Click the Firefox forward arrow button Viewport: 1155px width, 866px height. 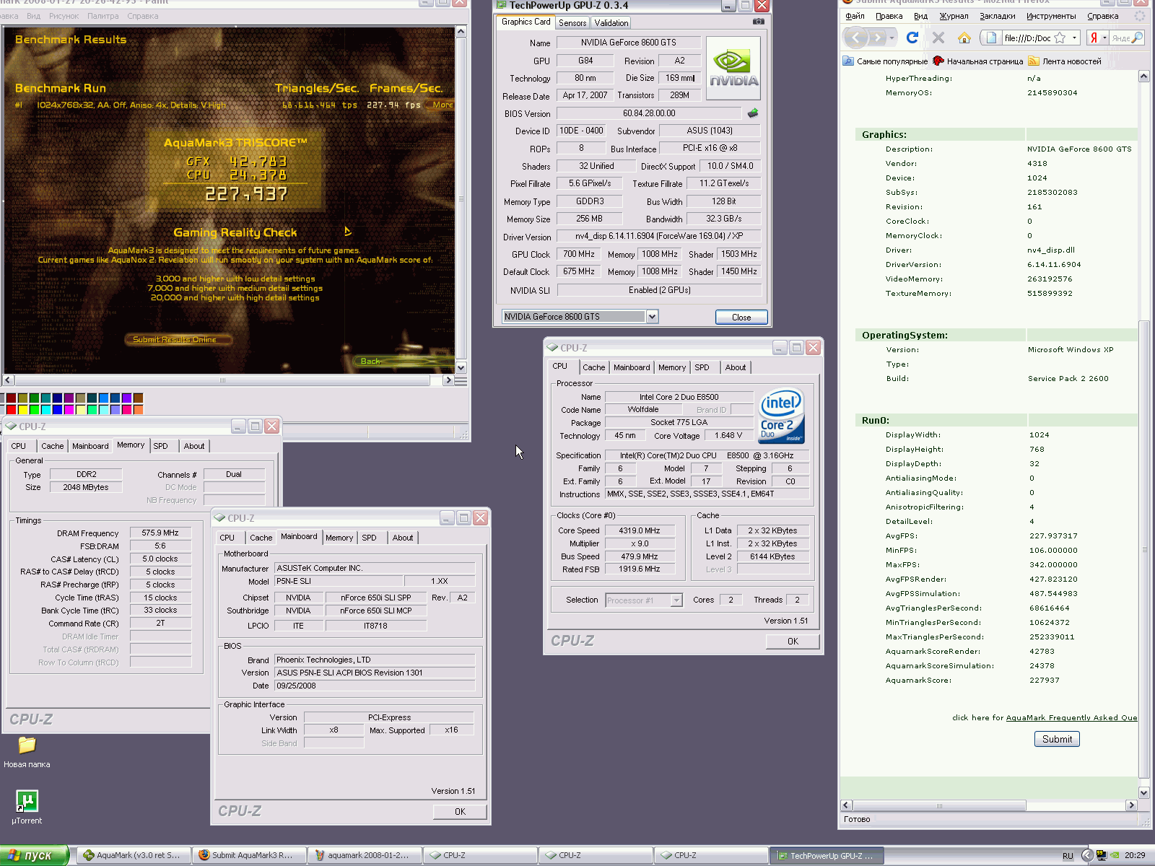pos(877,38)
